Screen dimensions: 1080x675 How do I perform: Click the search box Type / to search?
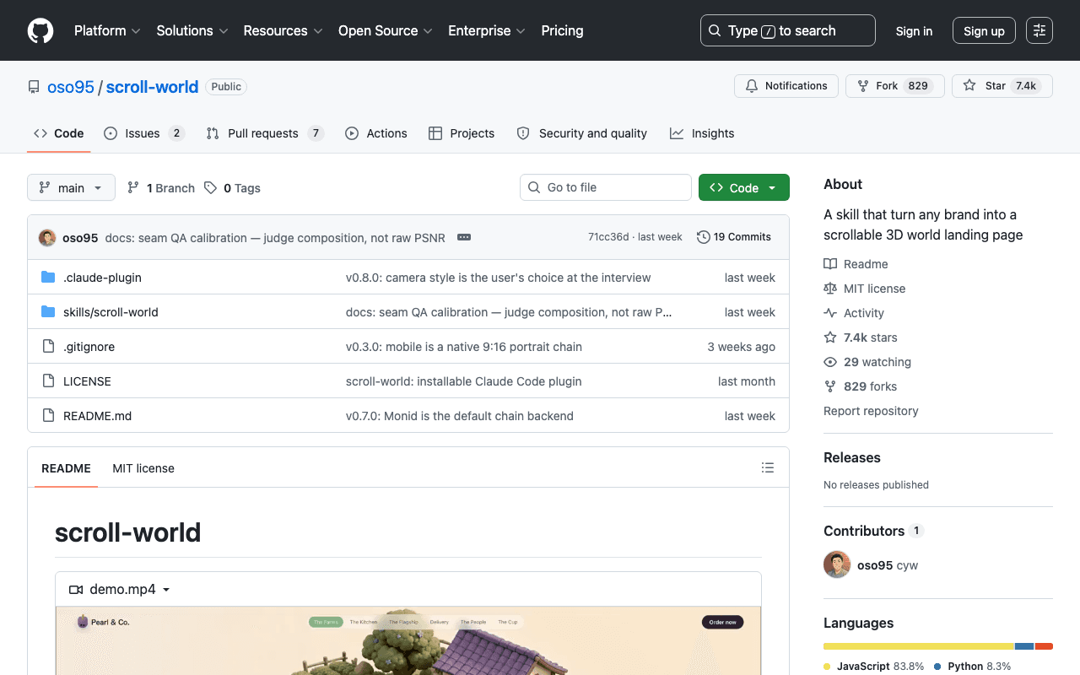pyautogui.click(x=788, y=30)
